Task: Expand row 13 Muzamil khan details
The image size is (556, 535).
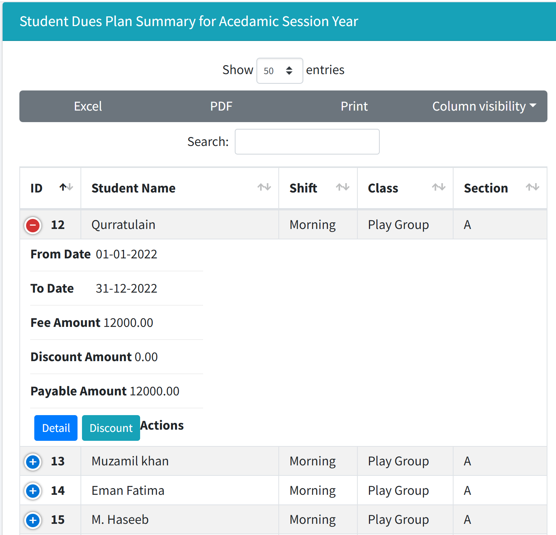Action: (x=33, y=462)
